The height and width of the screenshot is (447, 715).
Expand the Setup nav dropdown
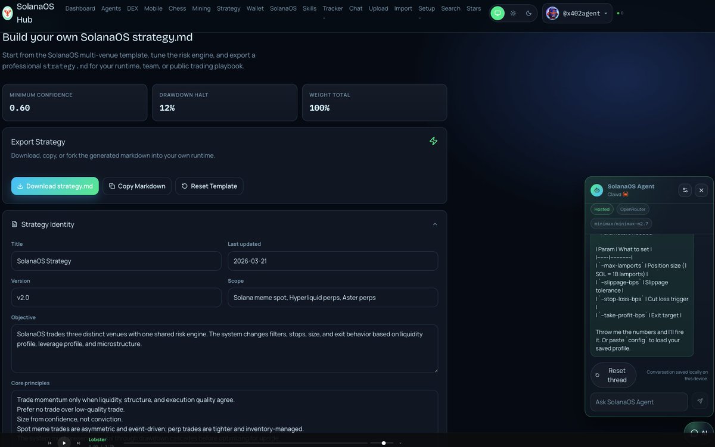[x=427, y=12]
